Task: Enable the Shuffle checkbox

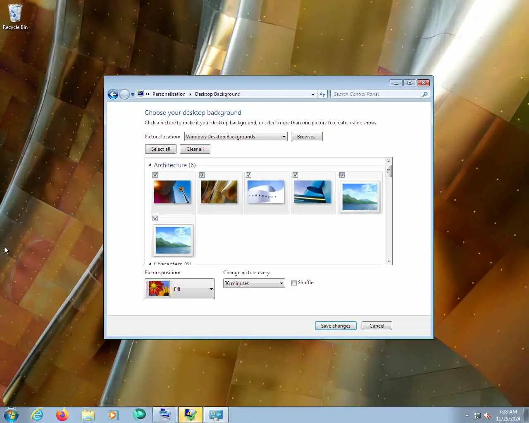Action: [294, 283]
